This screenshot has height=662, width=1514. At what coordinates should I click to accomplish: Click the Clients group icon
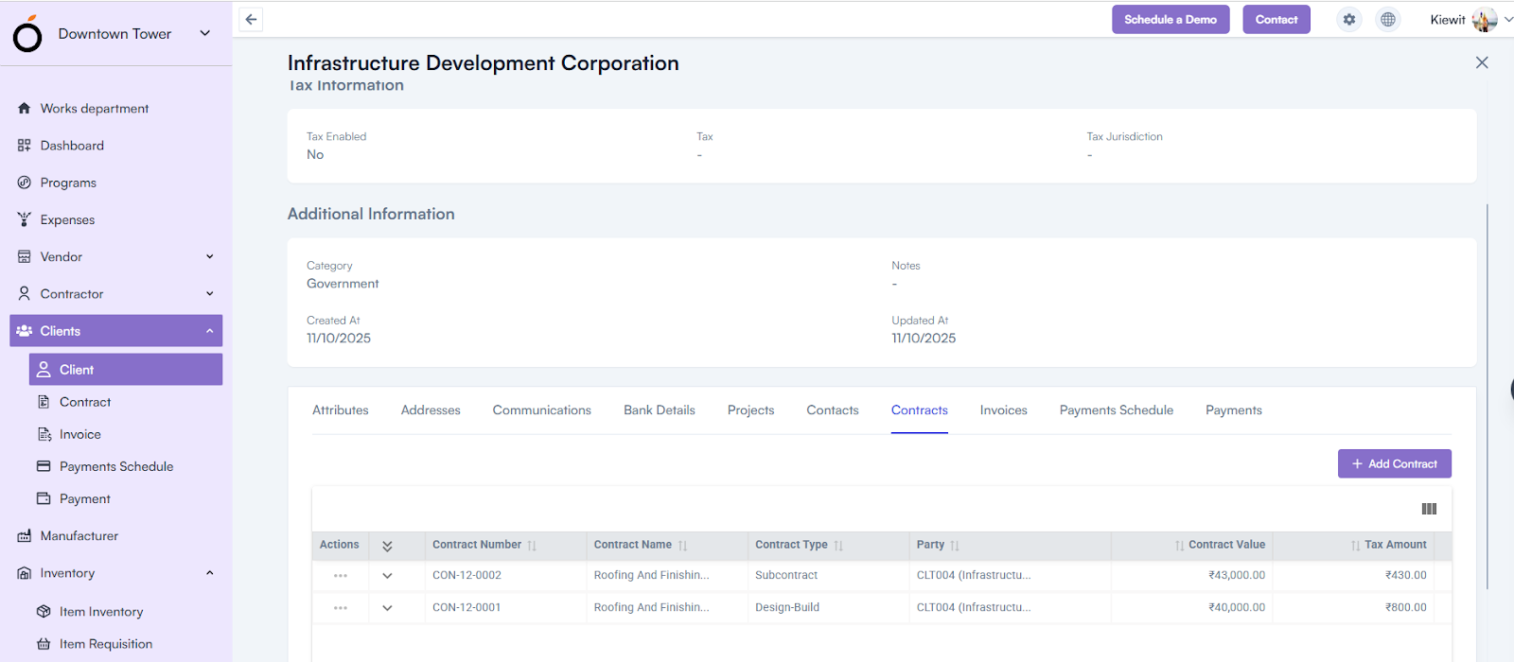(25, 331)
